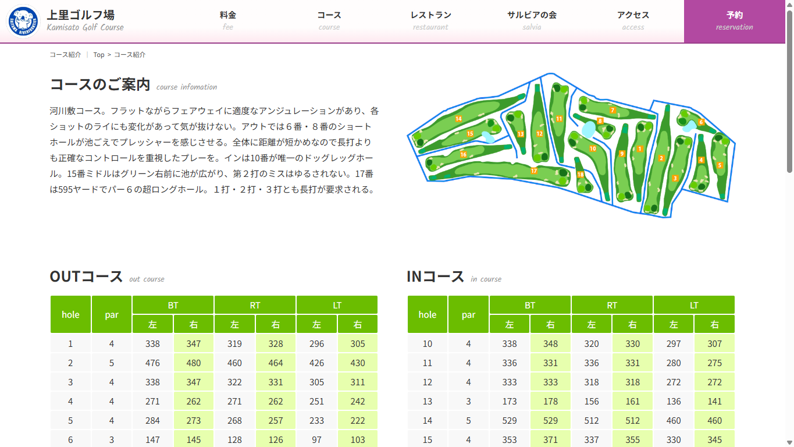Click the RT header in OUT table
This screenshot has width=794, height=447.
[x=255, y=305]
